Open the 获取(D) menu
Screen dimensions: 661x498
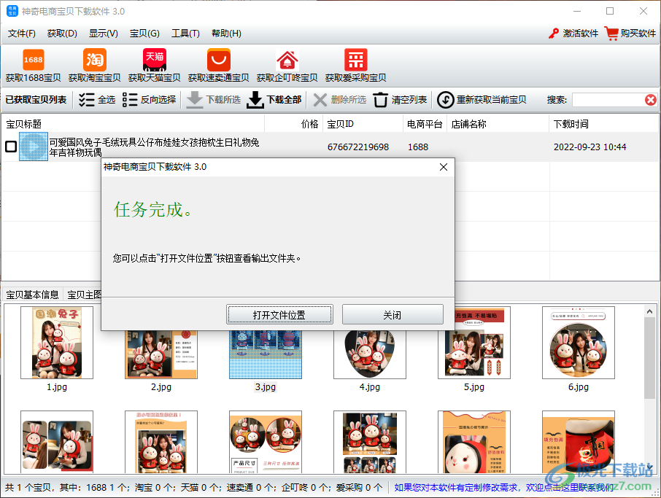point(62,34)
